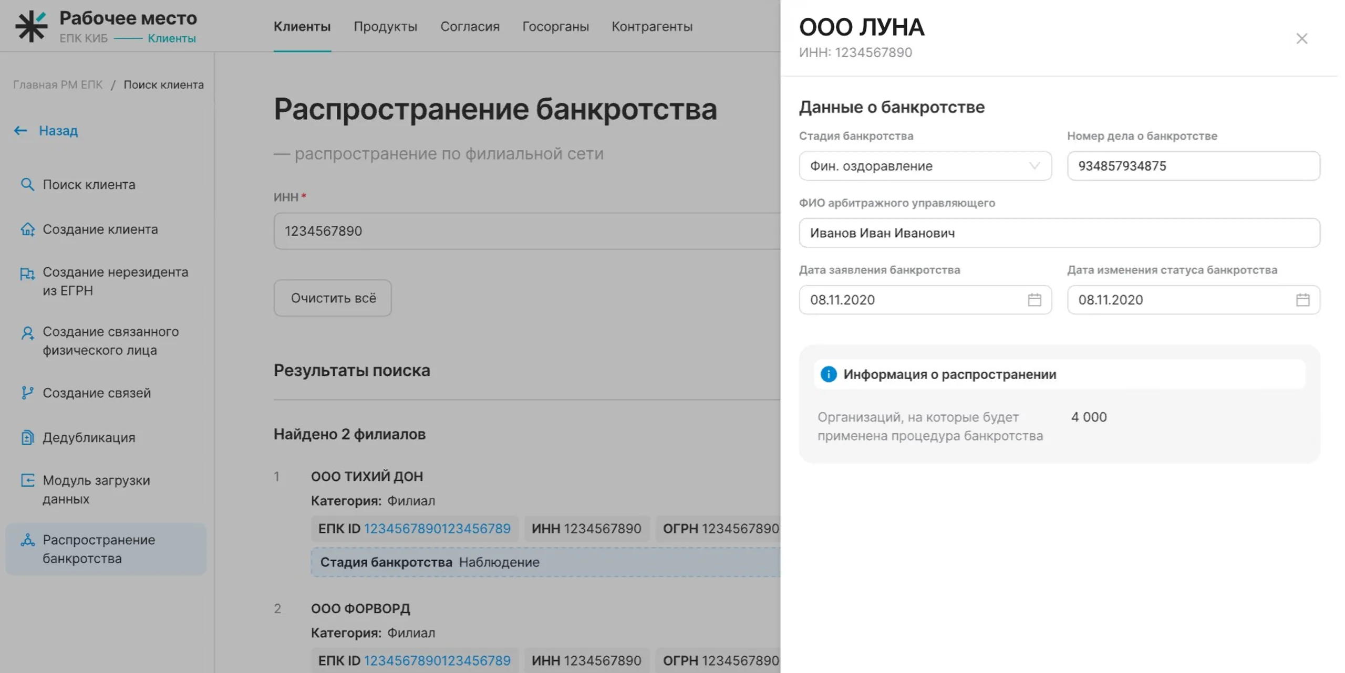1345x673 pixels.
Task: Click the flag icon beside Создание нерезидента
Action: coord(27,274)
